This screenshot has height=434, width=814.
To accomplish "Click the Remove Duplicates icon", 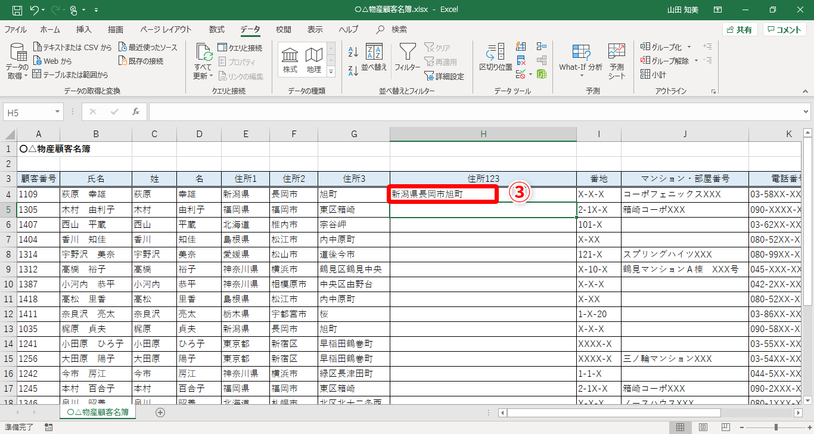I will coord(521,60).
